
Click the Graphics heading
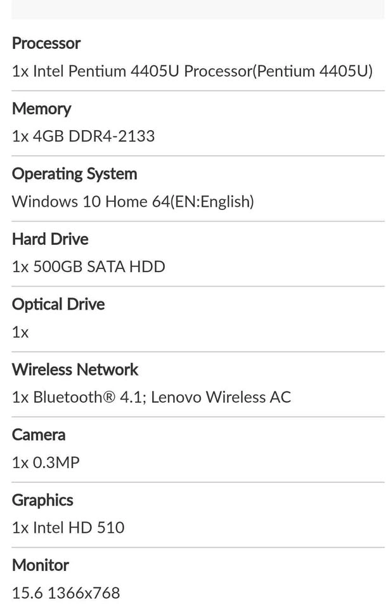(x=42, y=500)
